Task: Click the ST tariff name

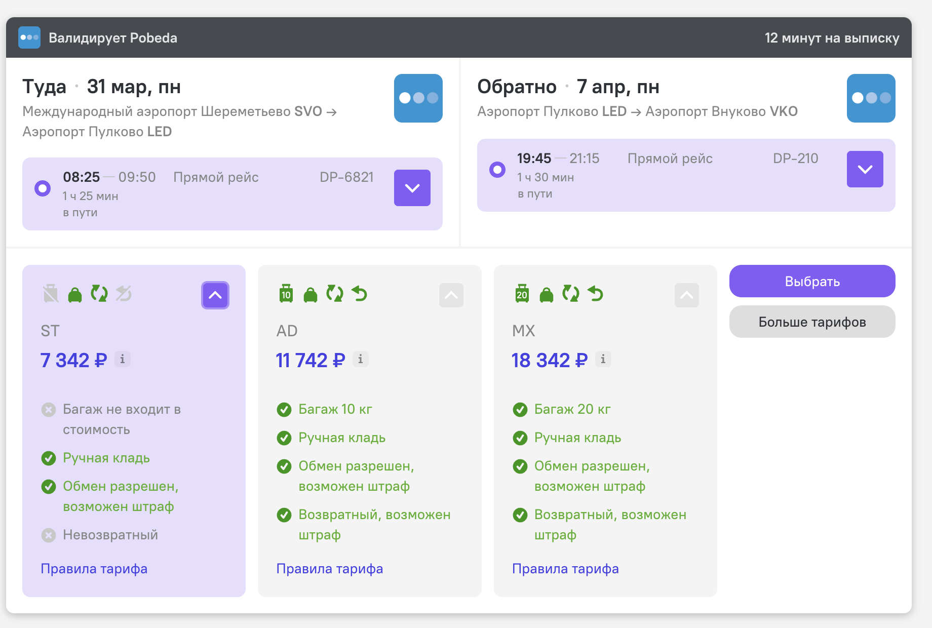Action: [50, 331]
